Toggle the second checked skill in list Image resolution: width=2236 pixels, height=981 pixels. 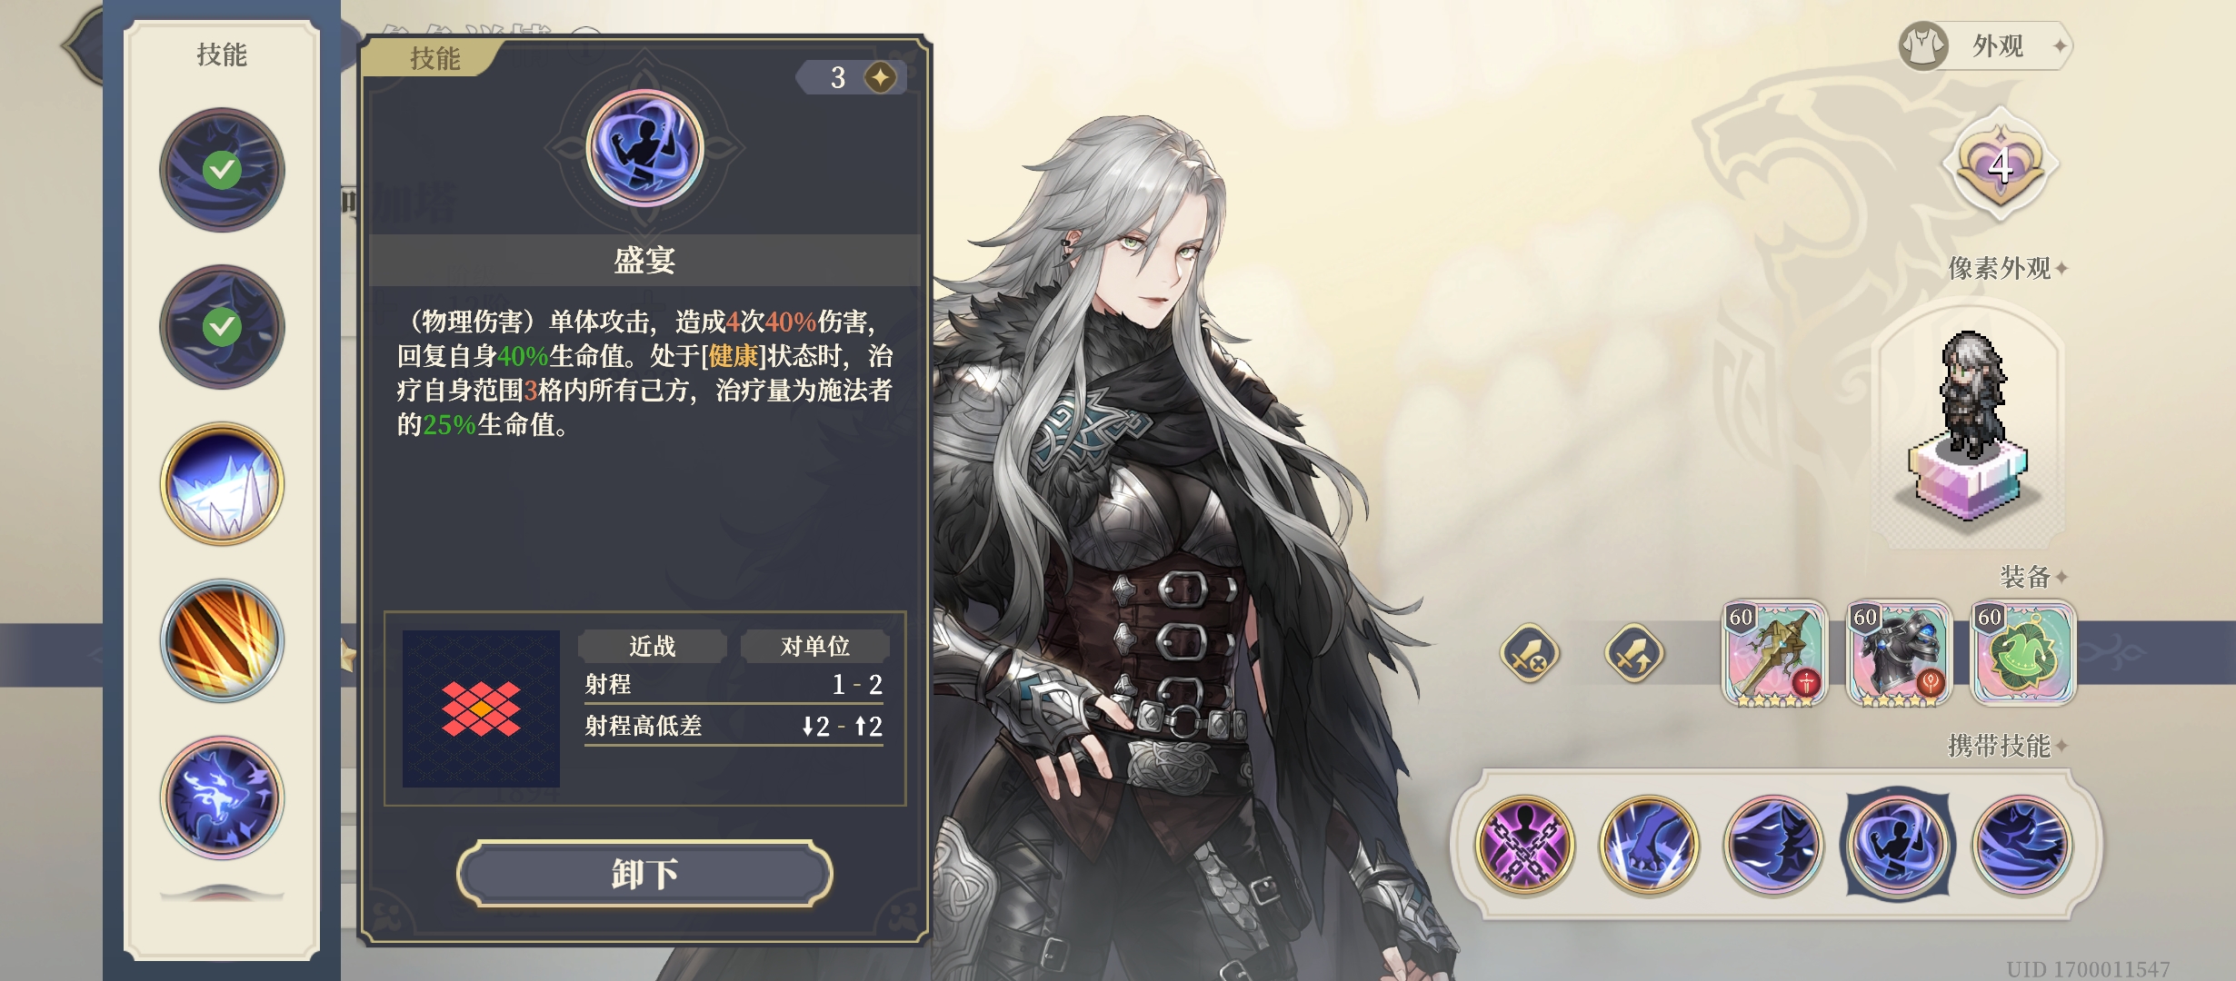[x=222, y=327]
